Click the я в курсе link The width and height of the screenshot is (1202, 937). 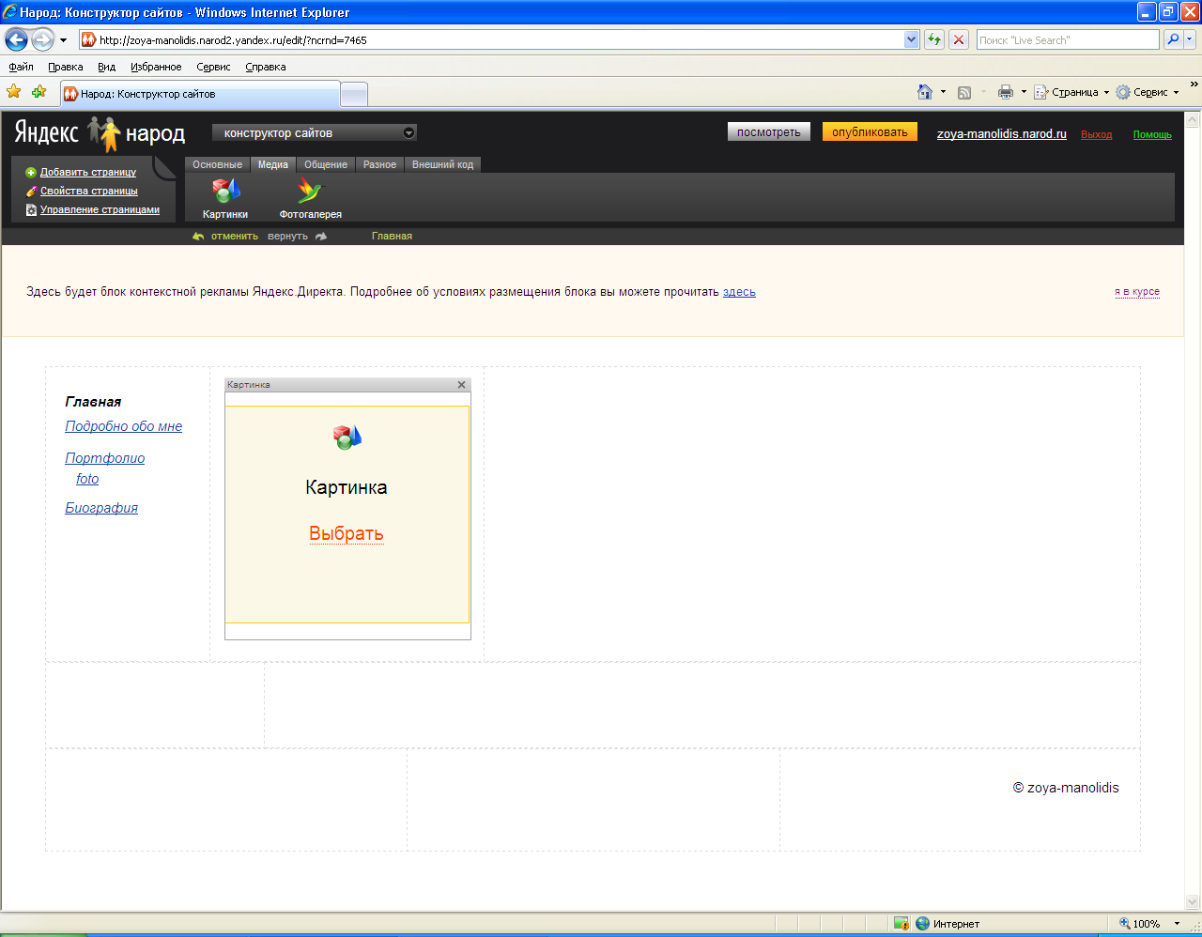1137,291
